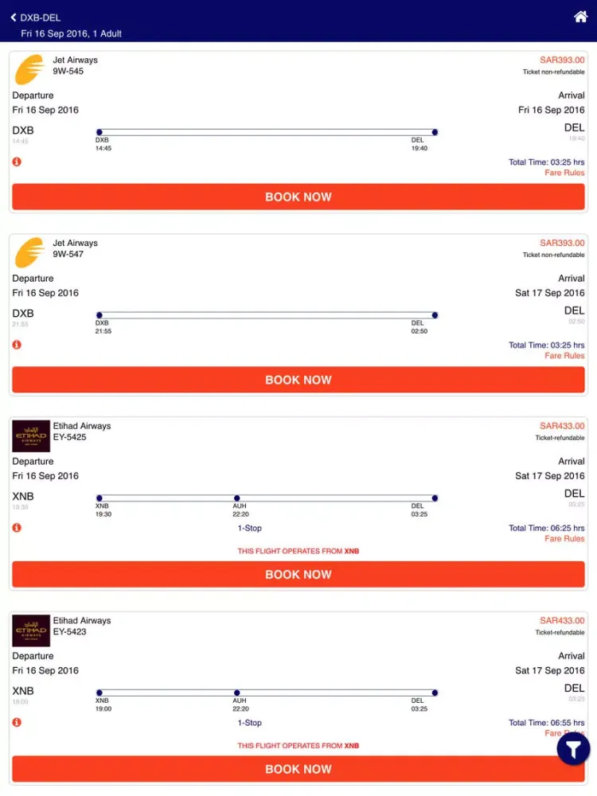This screenshot has width=597, height=796.
Task: Tap the AUH stopover dot on the EY-5423 timeline
Action: pyautogui.click(x=236, y=693)
